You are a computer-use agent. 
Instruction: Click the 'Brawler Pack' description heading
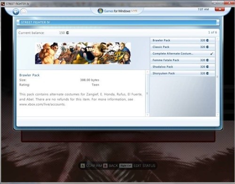pos(29,75)
